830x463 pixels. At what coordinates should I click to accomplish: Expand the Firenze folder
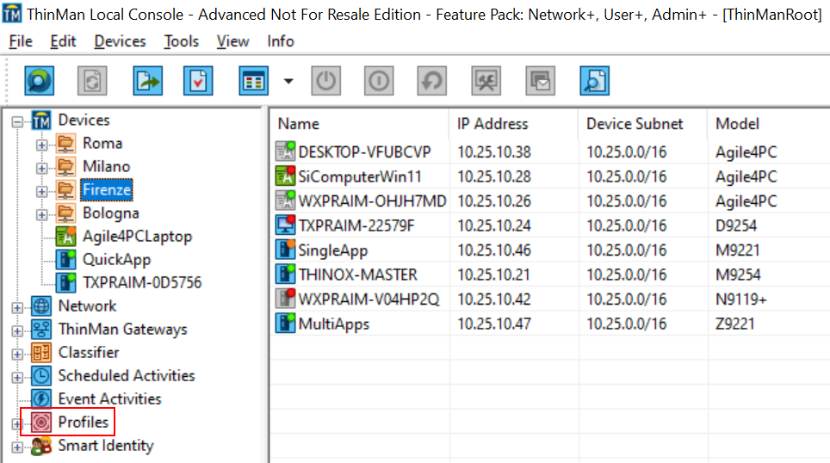(x=42, y=192)
